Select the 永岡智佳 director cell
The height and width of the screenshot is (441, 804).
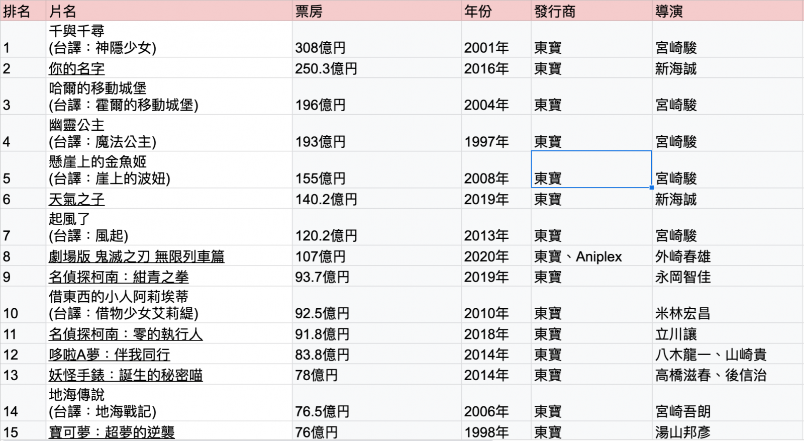tap(728, 277)
